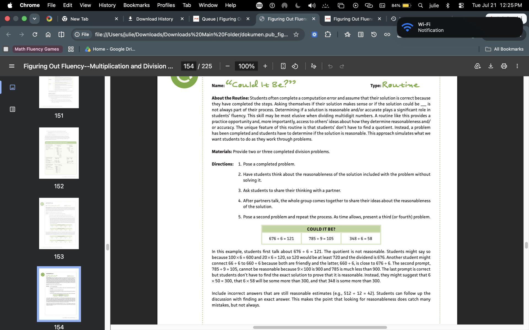This screenshot has height=330, width=529.
Task: Show thumbnails view in sidebar
Action: (x=12, y=87)
